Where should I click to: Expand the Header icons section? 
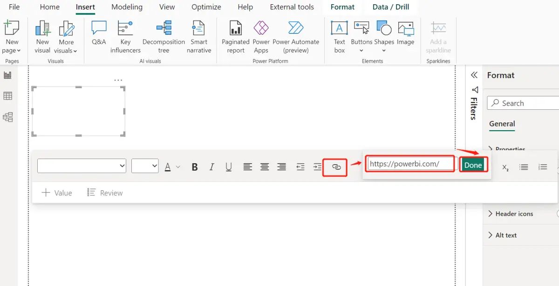[511, 213]
